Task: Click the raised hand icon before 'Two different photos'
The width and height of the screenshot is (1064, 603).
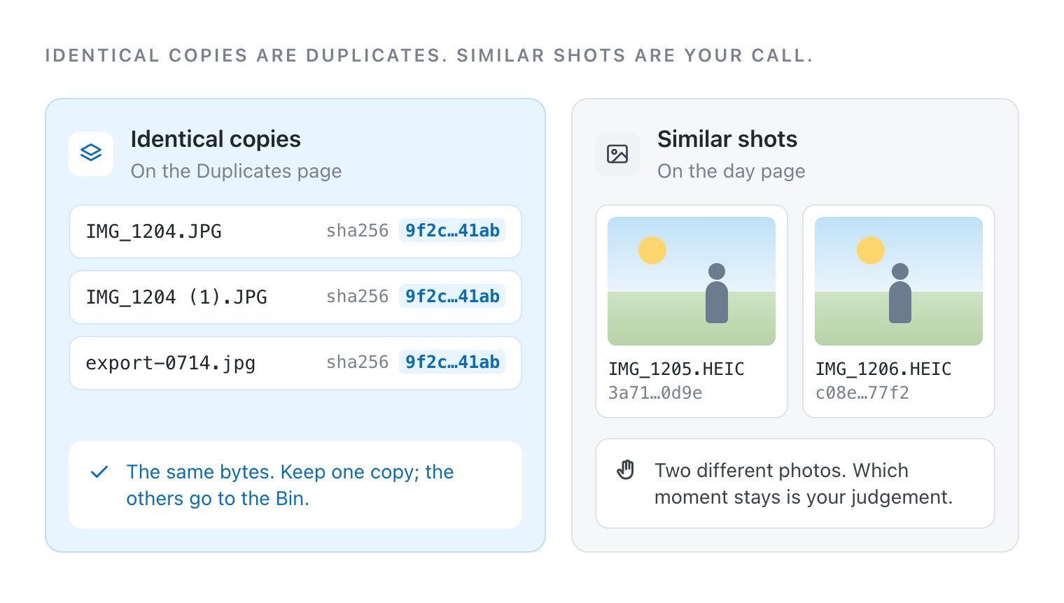Action: (x=626, y=470)
